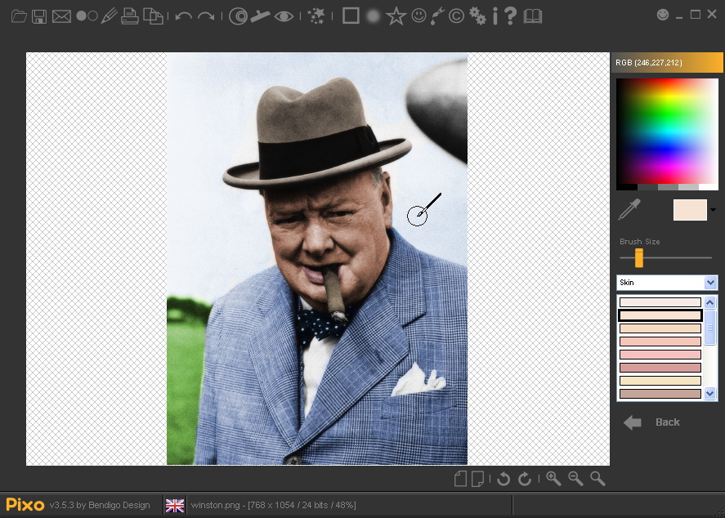Click the Back button
The height and width of the screenshot is (518, 725).
click(652, 422)
